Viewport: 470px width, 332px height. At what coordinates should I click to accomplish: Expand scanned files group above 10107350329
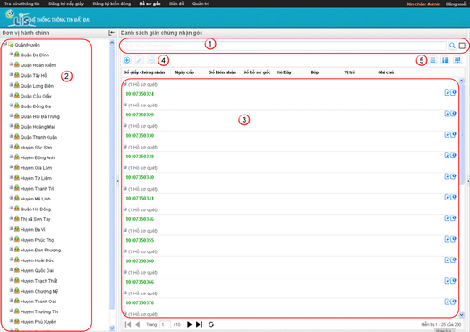tap(125, 105)
